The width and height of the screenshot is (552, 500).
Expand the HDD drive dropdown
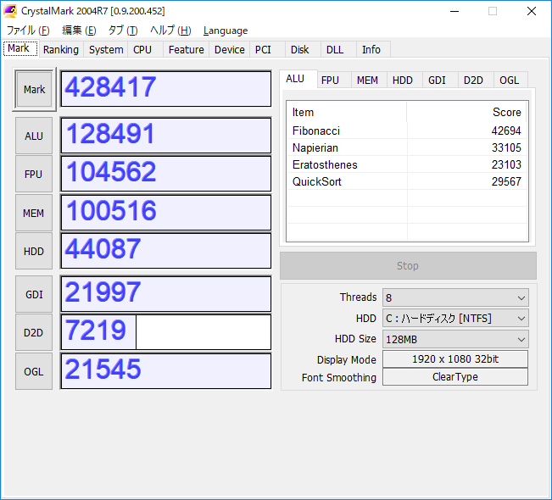tap(455, 319)
